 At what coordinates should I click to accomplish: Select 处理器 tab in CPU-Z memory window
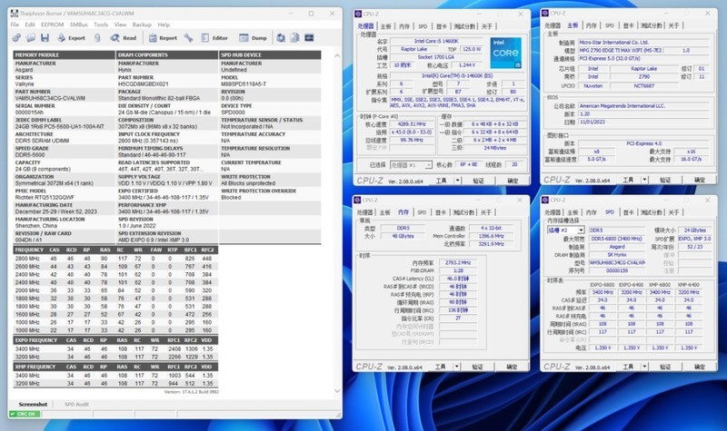point(365,212)
